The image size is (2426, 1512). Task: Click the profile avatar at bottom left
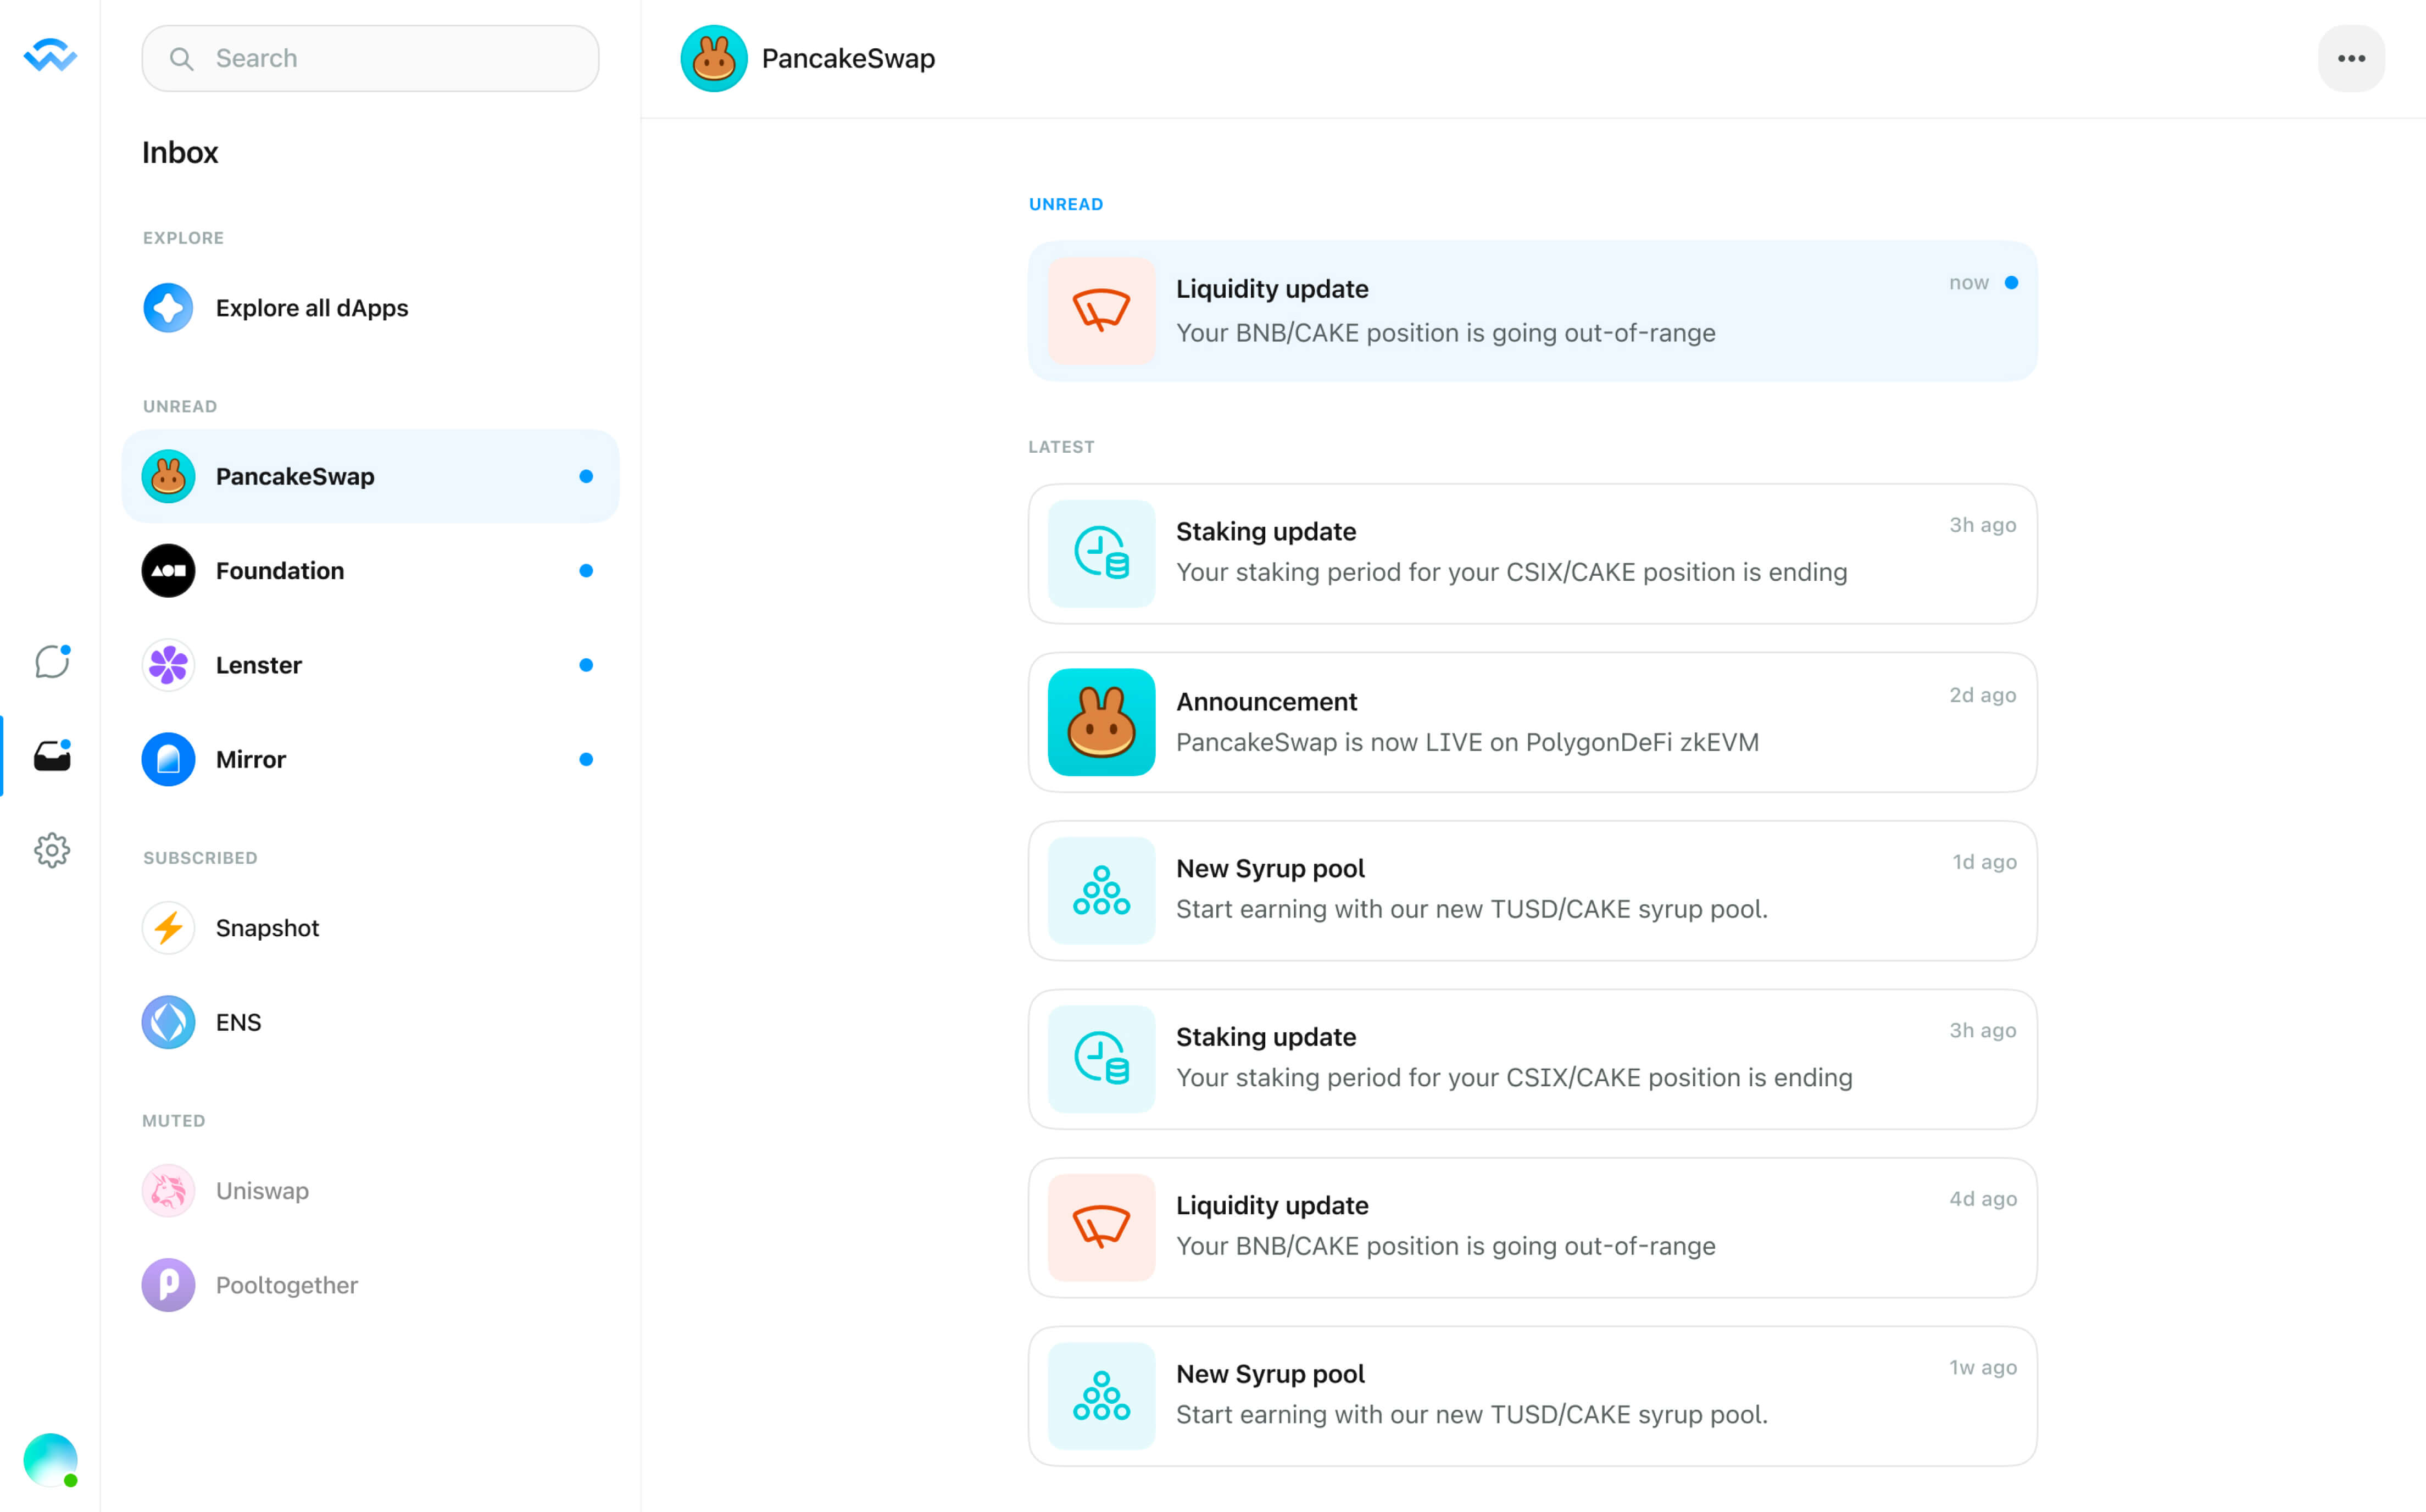coord(50,1459)
